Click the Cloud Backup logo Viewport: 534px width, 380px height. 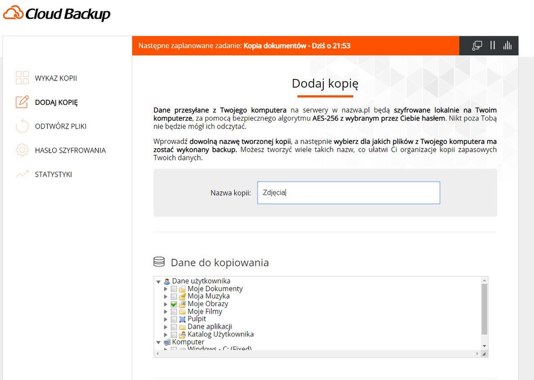(x=57, y=13)
